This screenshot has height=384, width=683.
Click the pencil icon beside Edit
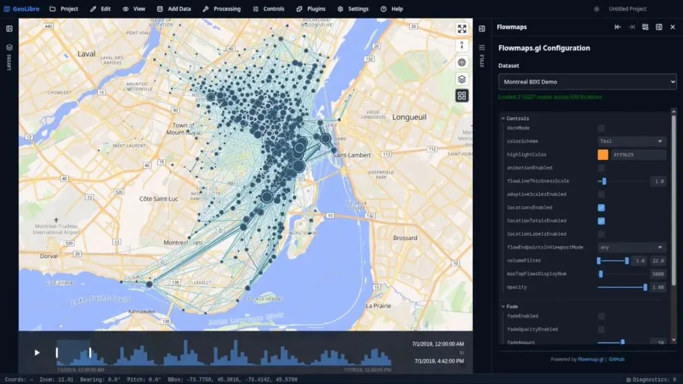[93, 9]
